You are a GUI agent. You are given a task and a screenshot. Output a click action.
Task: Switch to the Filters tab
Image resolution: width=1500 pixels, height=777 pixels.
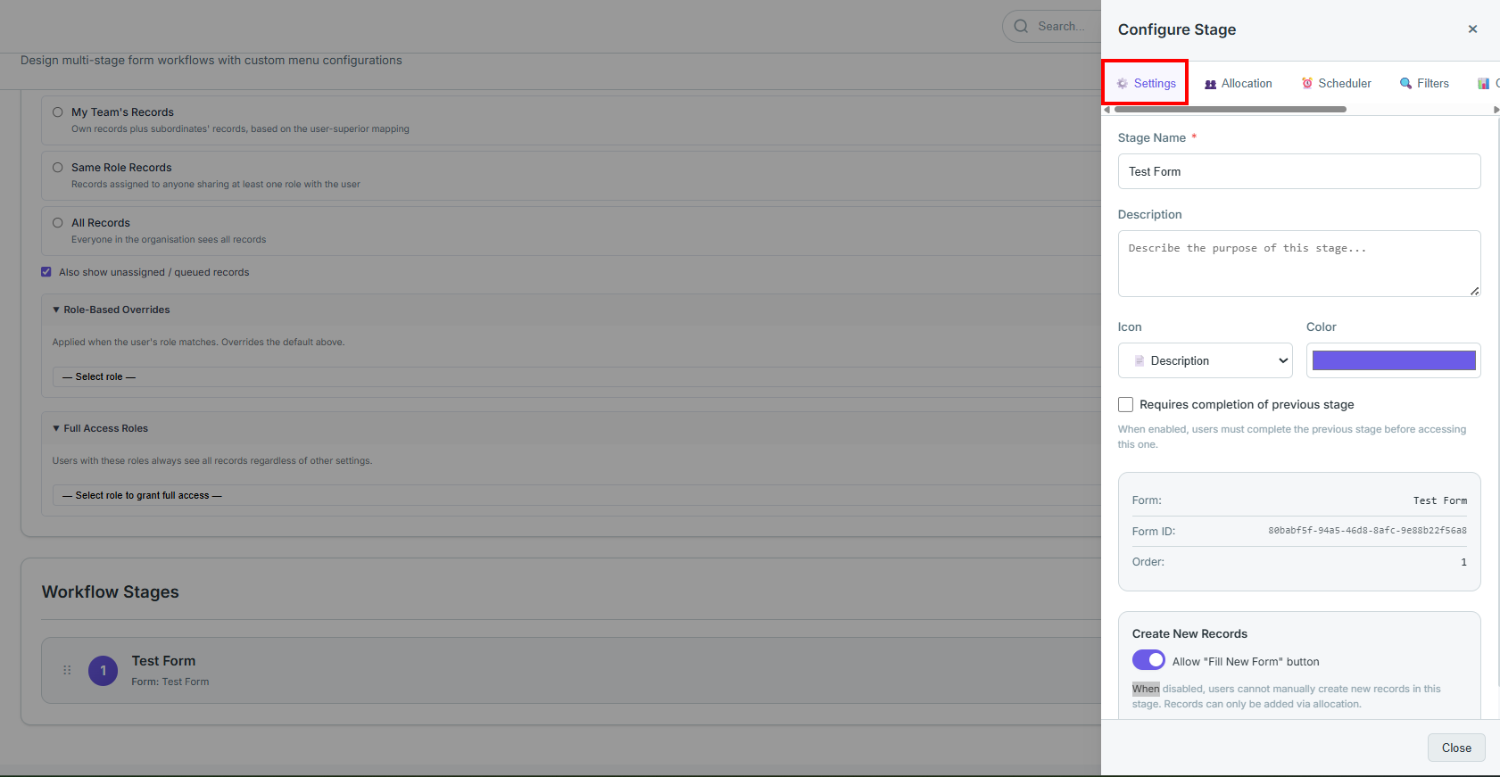coord(1424,83)
